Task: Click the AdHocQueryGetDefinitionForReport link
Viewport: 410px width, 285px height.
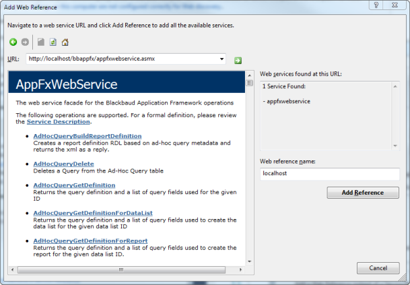Action: tap(90, 241)
